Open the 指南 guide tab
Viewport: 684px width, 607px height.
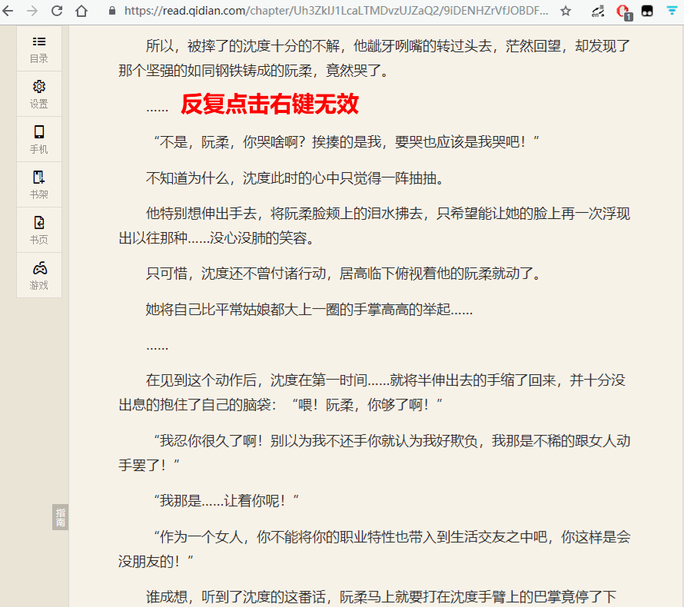click(x=61, y=517)
